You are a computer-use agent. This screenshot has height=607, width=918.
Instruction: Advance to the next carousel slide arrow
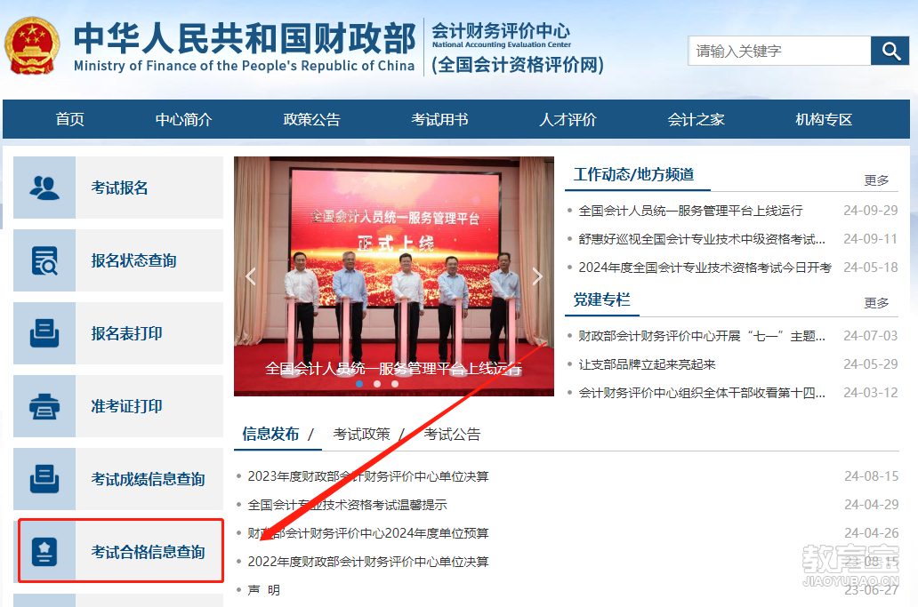pyautogui.click(x=537, y=276)
